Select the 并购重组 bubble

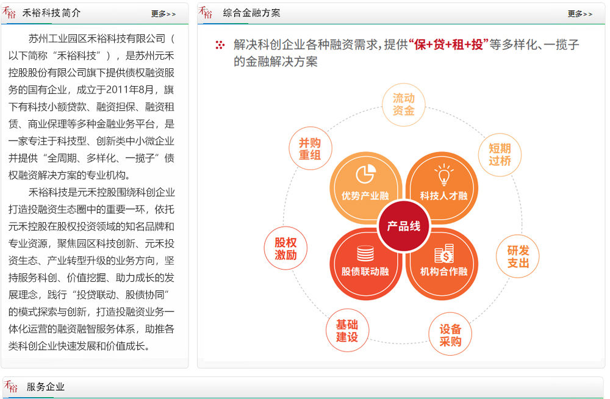tap(310, 148)
